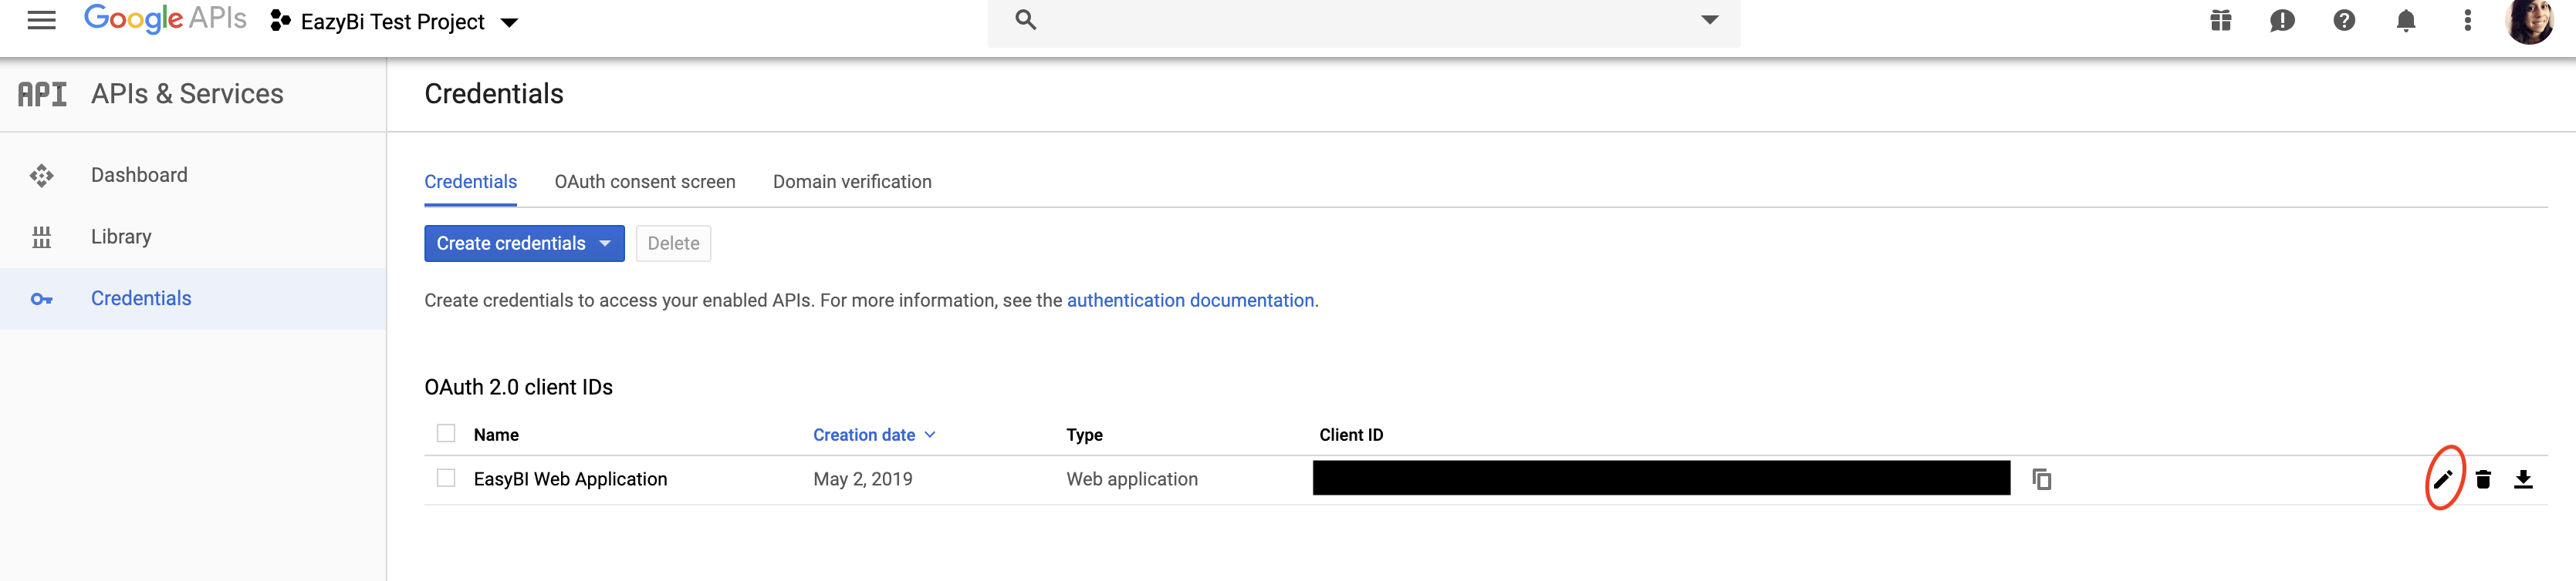Expand the search bar dropdown arrow

(1709, 20)
